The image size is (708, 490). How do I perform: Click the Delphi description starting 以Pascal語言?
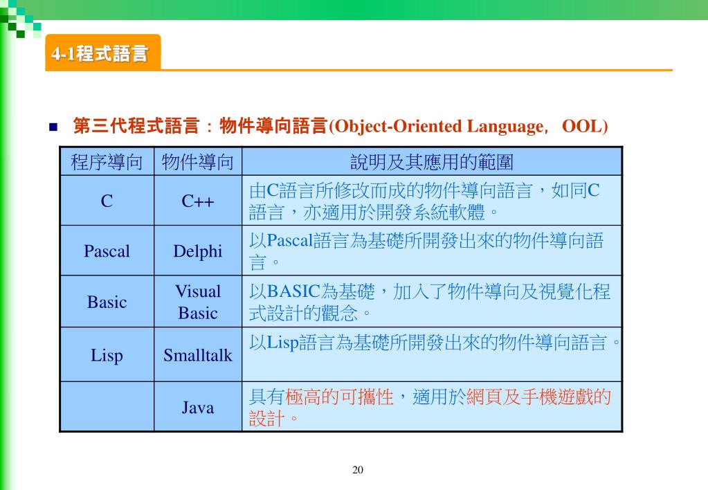tap(432, 251)
